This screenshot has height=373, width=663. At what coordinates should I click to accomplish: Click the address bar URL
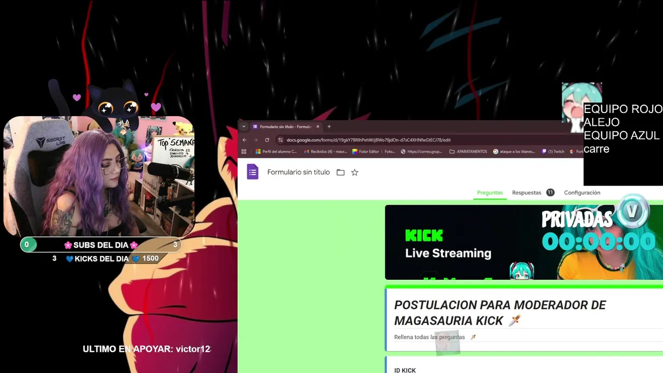tap(368, 140)
